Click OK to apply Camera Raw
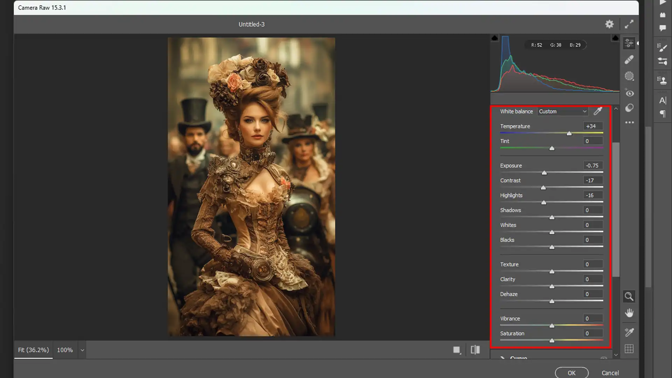Screen dimensions: 672x378 coord(572,373)
